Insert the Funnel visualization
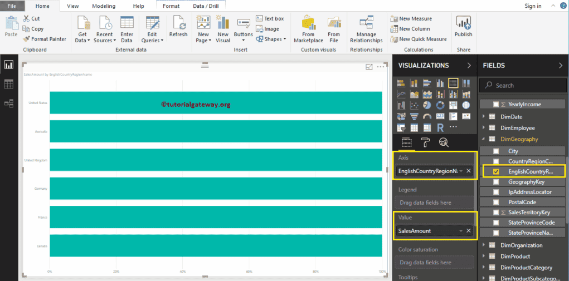The image size is (569, 281). pos(414,116)
